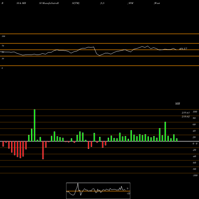Screen dimensions: 199x199
Task: Click the 'SI & MR' header text
Action: tap(21, 3)
